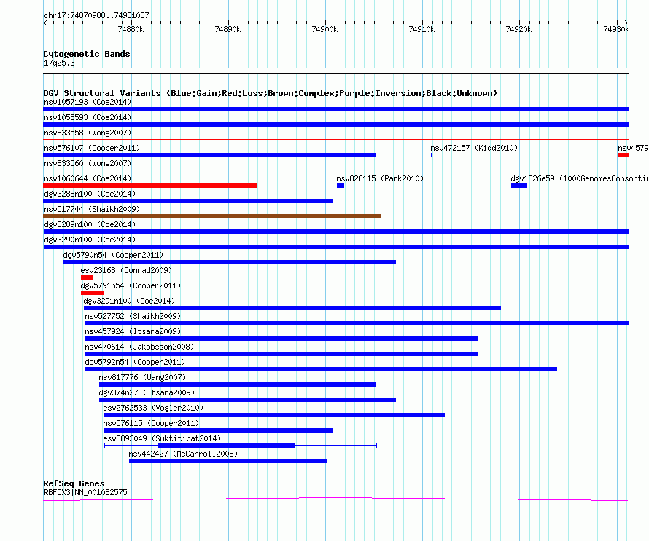Click the nsv833558 (Wong2007) variant label
The image size is (649, 541).
tap(88, 133)
